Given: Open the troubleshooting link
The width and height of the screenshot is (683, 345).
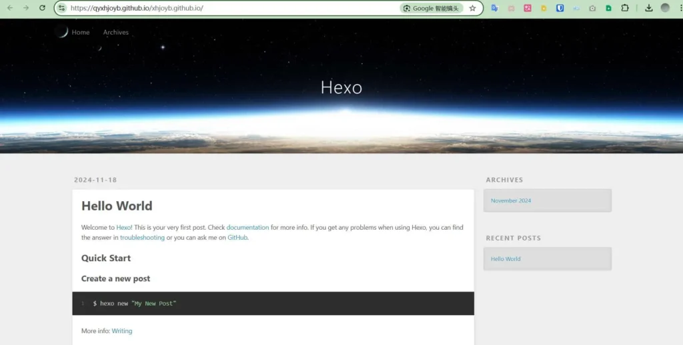Looking at the screenshot, I should 142,237.
